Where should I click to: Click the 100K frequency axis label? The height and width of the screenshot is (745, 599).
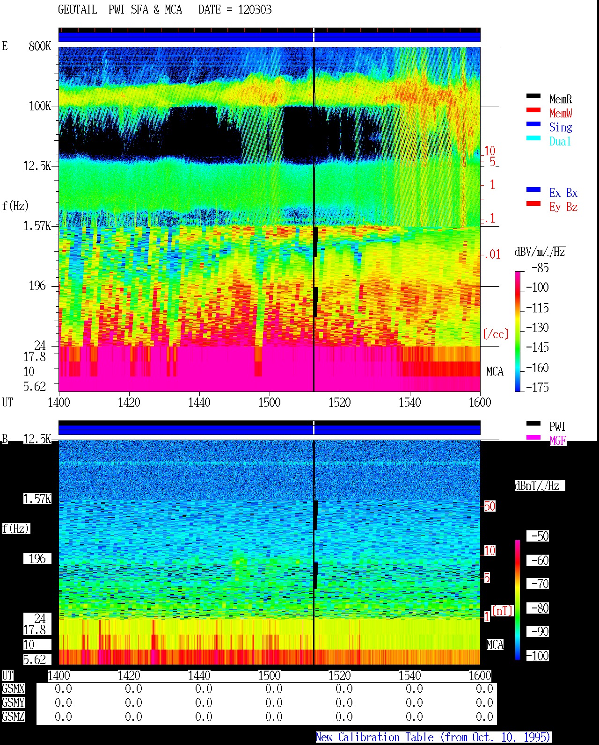click(x=40, y=106)
